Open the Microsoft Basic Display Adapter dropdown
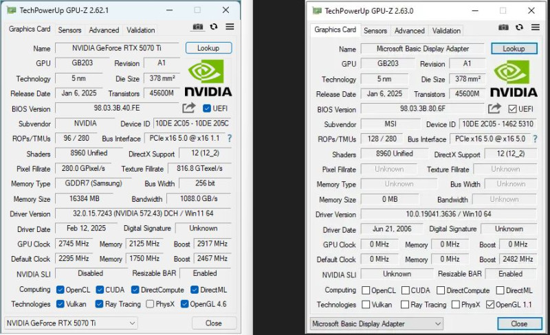The width and height of the screenshot is (550, 335). pyautogui.click(x=376, y=324)
